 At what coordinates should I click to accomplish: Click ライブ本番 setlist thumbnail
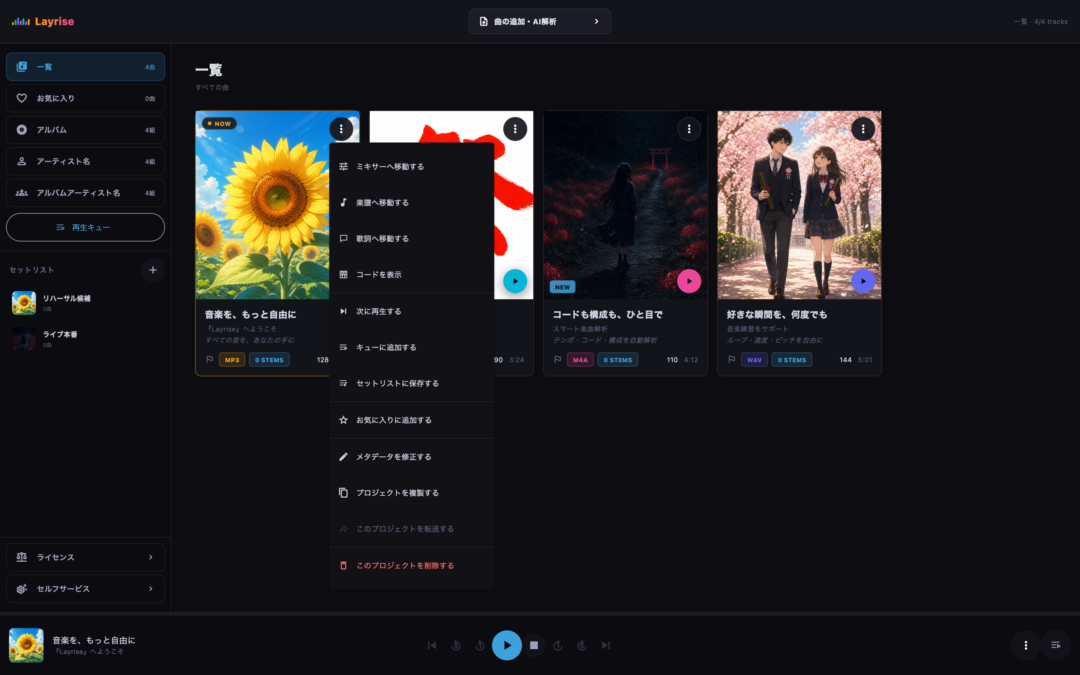click(x=24, y=339)
